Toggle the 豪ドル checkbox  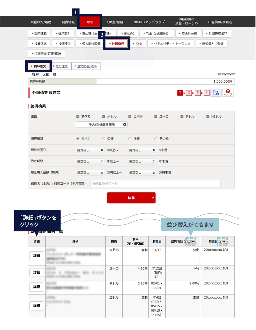(182, 116)
